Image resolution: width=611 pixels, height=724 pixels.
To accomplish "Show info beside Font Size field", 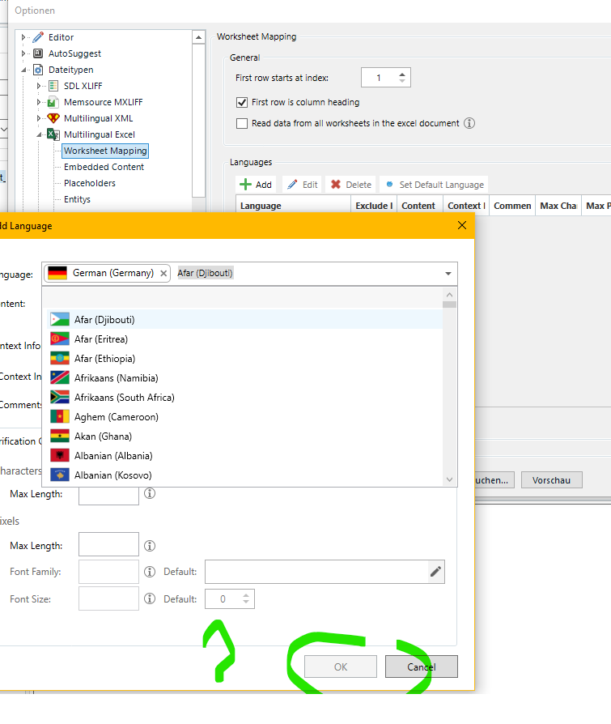I will [x=150, y=598].
